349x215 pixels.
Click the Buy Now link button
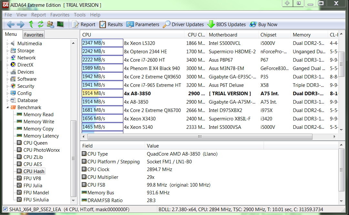[263, 25]
